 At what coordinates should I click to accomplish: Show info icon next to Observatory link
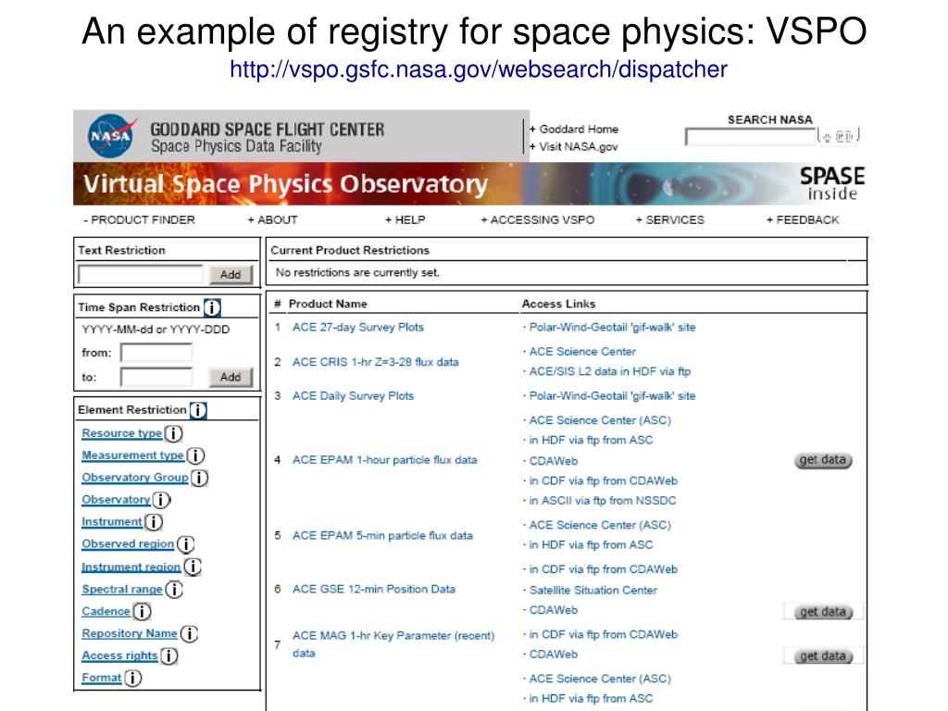(161, 500)
